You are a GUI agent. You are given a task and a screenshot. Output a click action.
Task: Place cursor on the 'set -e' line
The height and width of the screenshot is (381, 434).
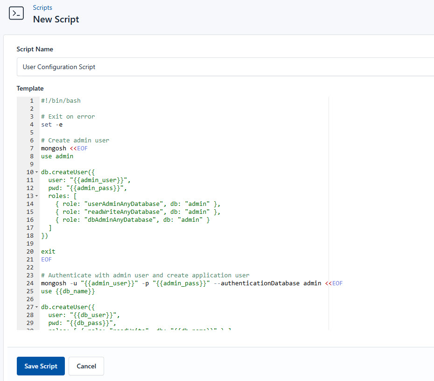pyautogui.click(x=53, y=124)
